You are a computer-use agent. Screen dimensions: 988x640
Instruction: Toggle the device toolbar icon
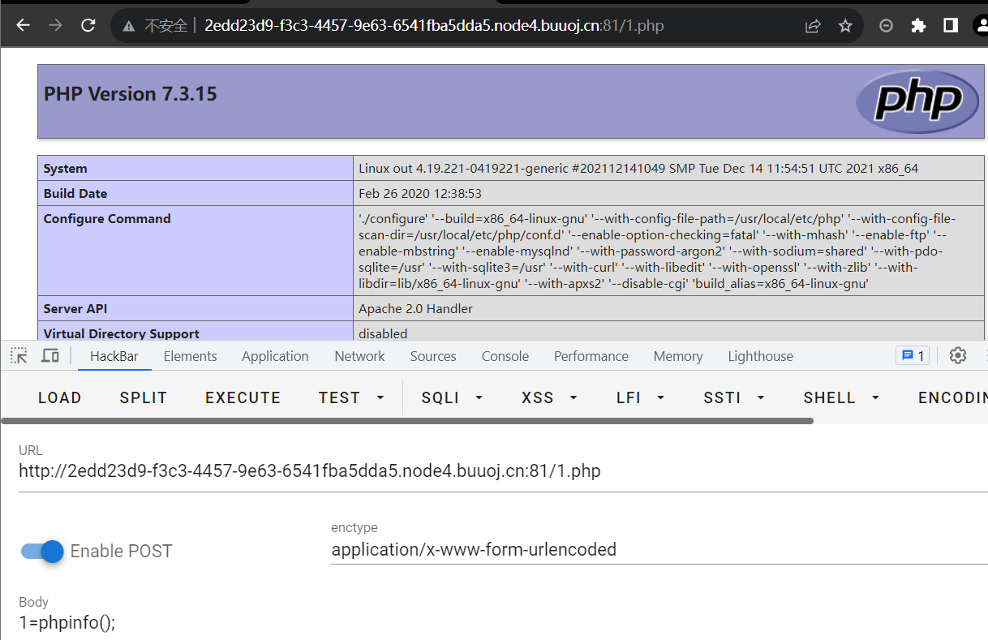pos(50,355)
